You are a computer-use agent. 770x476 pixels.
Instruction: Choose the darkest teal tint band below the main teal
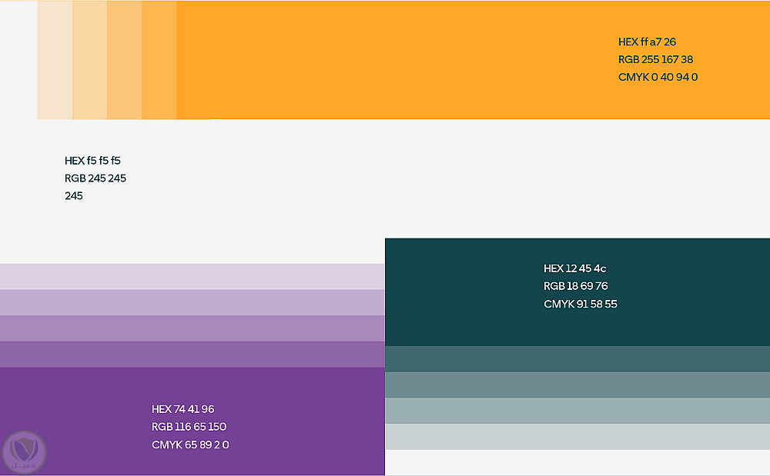pyautogui.click(x=577, y=359)
